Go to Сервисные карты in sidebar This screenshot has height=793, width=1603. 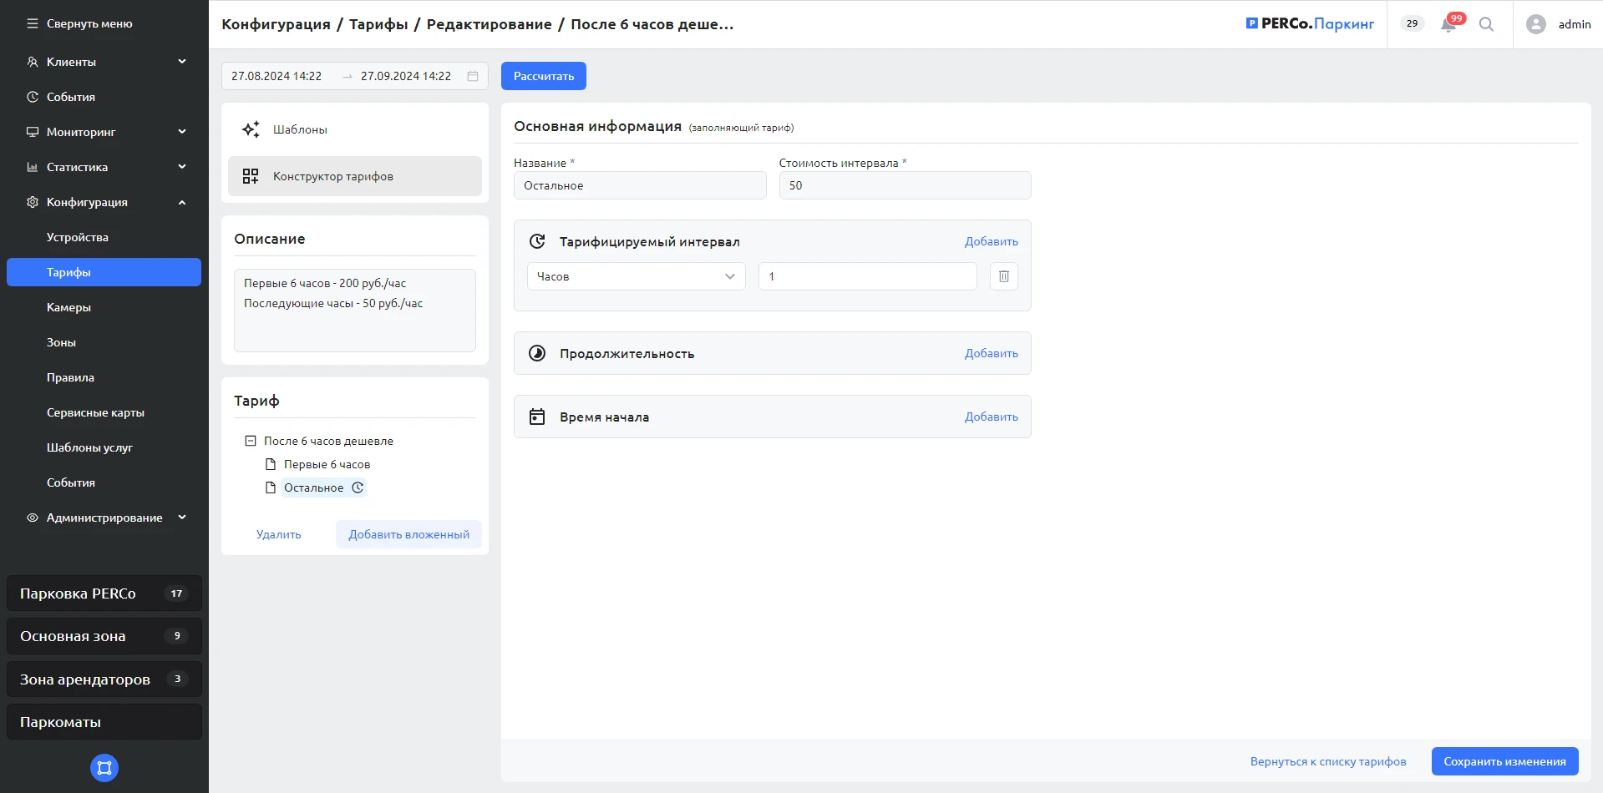(95, 412)
